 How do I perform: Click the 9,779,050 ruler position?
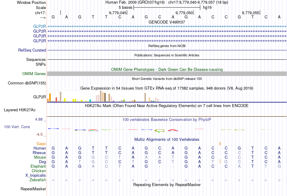pyautogui.click(x=184, y=13)
